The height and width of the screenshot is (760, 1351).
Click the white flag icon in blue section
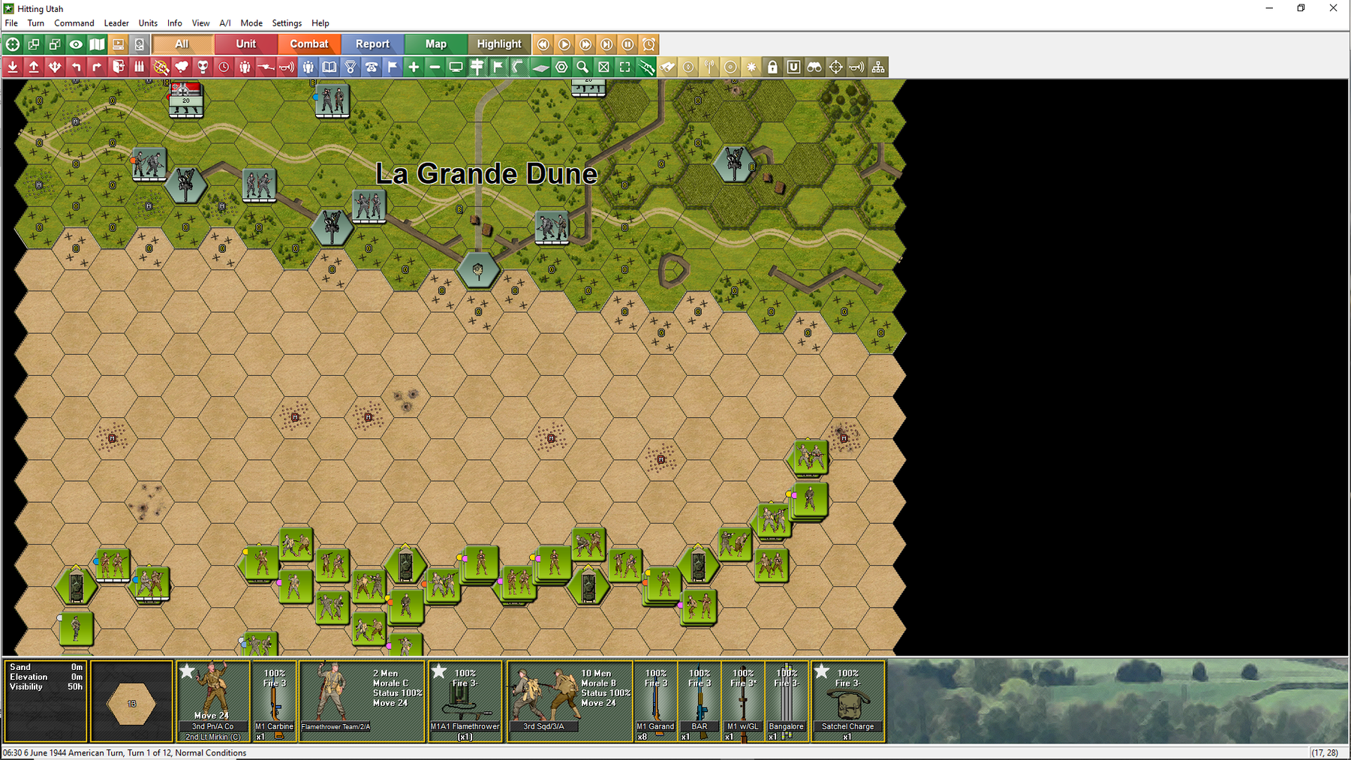click(x=393, y=68)
